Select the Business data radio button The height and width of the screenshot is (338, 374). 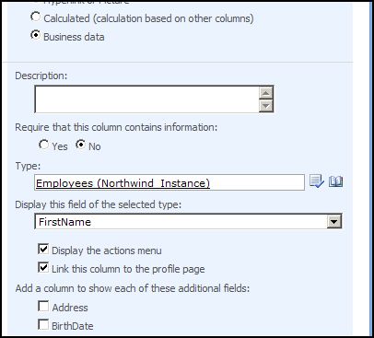click(36, 35)
